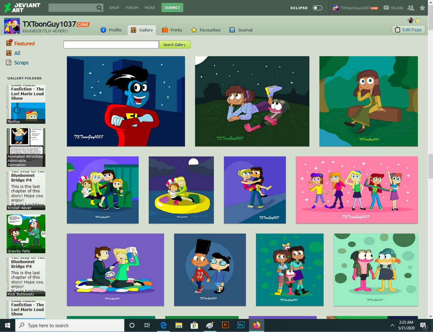Click the DeviantArt logo

coord(22,7)
